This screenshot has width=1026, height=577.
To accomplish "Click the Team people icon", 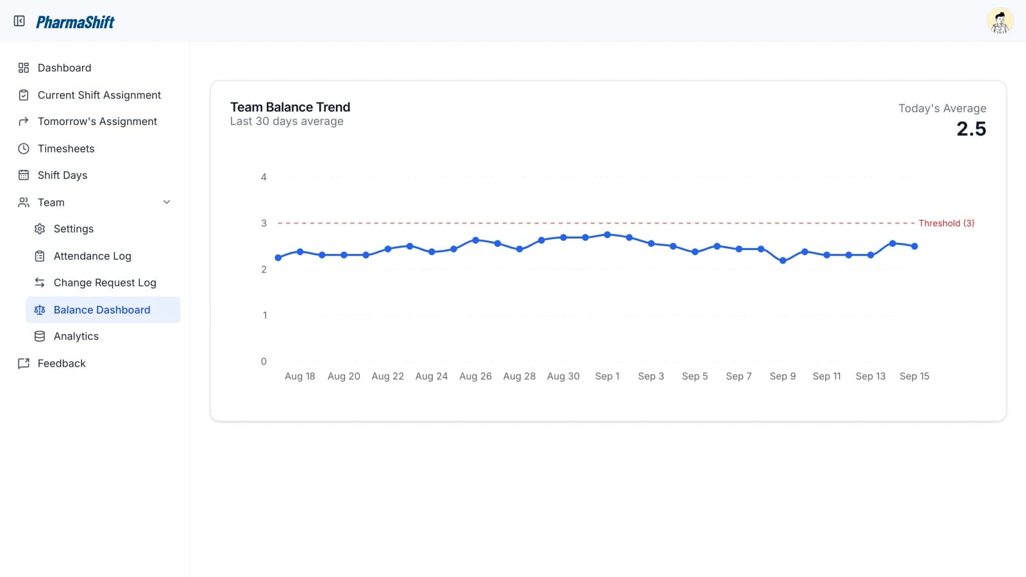I will (x=24, y=203).
